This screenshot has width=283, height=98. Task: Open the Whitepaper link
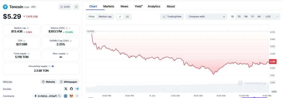pos(68,82)
